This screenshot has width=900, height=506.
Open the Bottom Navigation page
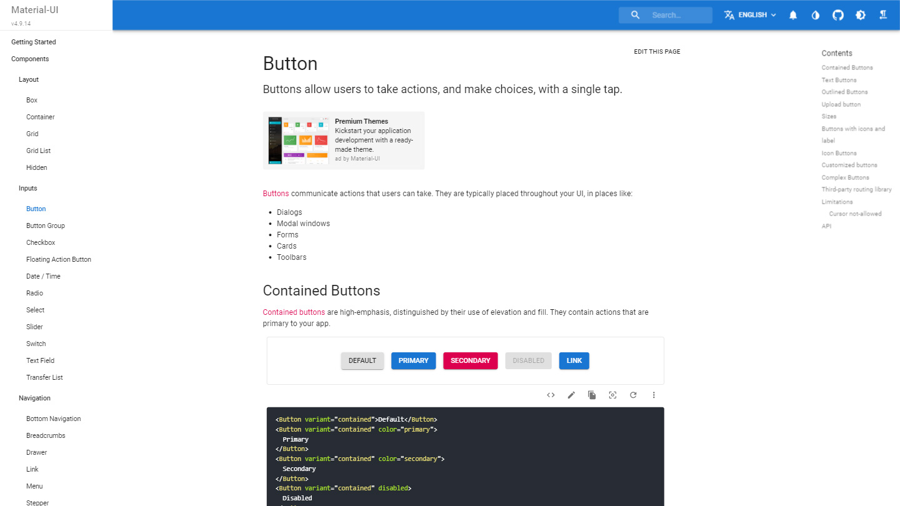(x=54, y=419)
